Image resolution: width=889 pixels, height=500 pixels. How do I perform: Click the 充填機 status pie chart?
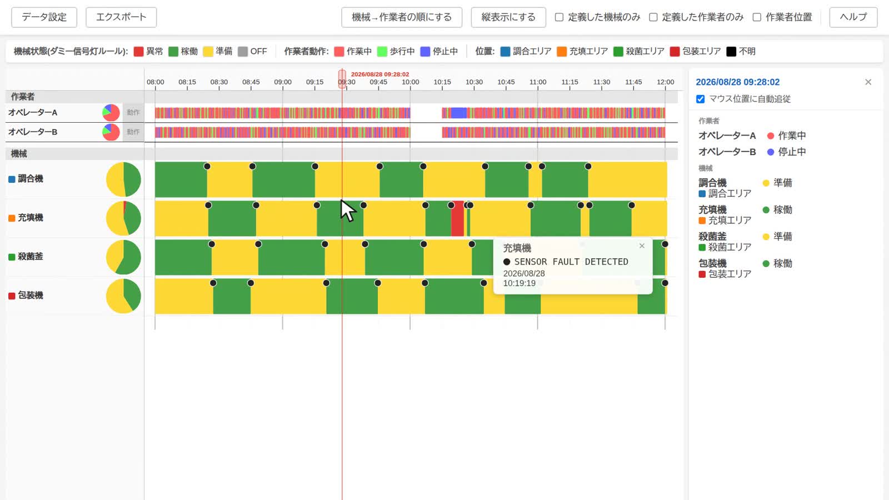(x=123, y=218)
